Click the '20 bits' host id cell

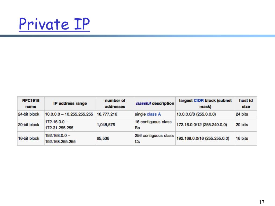pyautogui.click(x=246, y=125)
